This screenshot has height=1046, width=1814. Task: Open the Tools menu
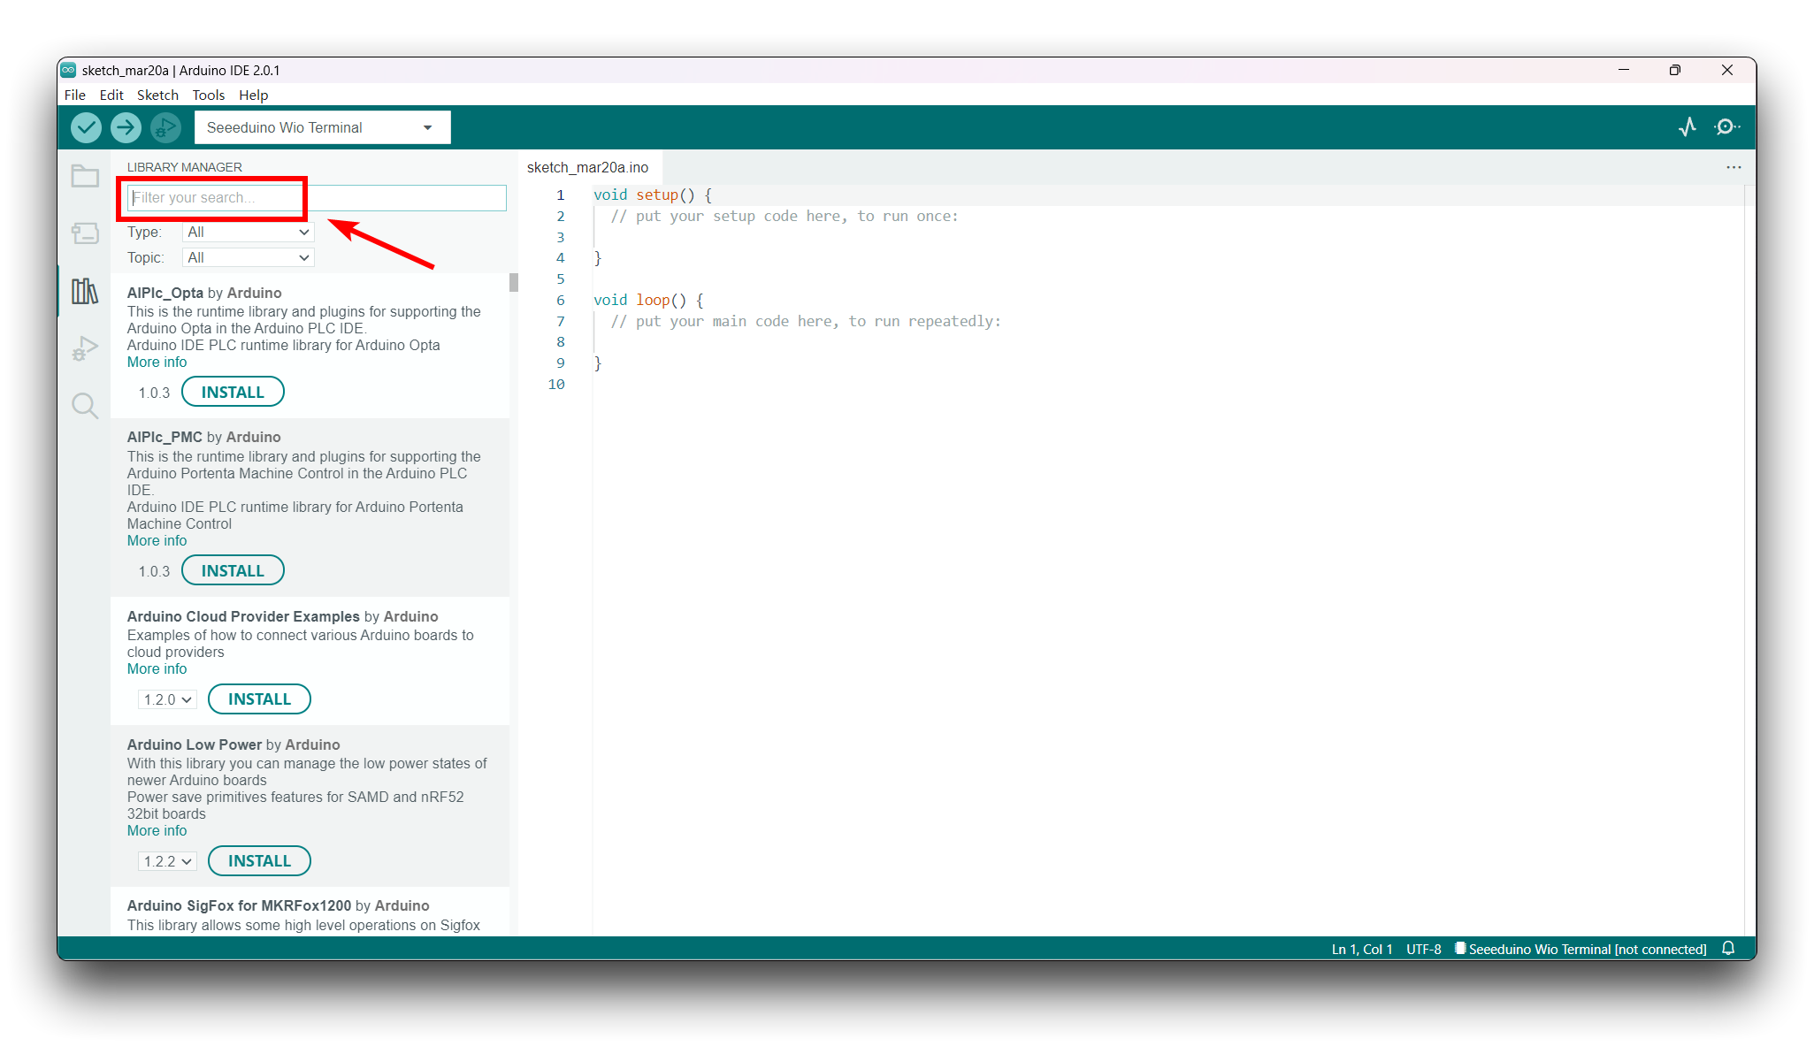209,95
